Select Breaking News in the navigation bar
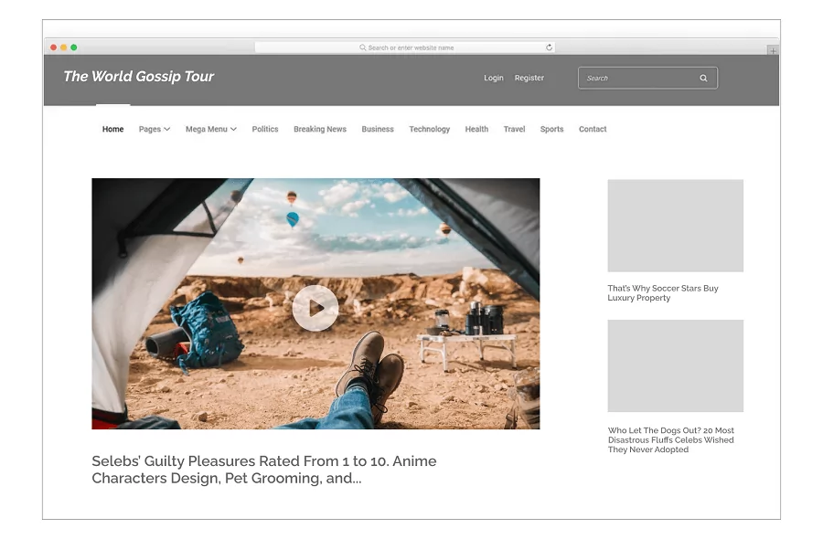Image resolution: width=823 pixels, height=539 pixels. [x=320, y=130]
